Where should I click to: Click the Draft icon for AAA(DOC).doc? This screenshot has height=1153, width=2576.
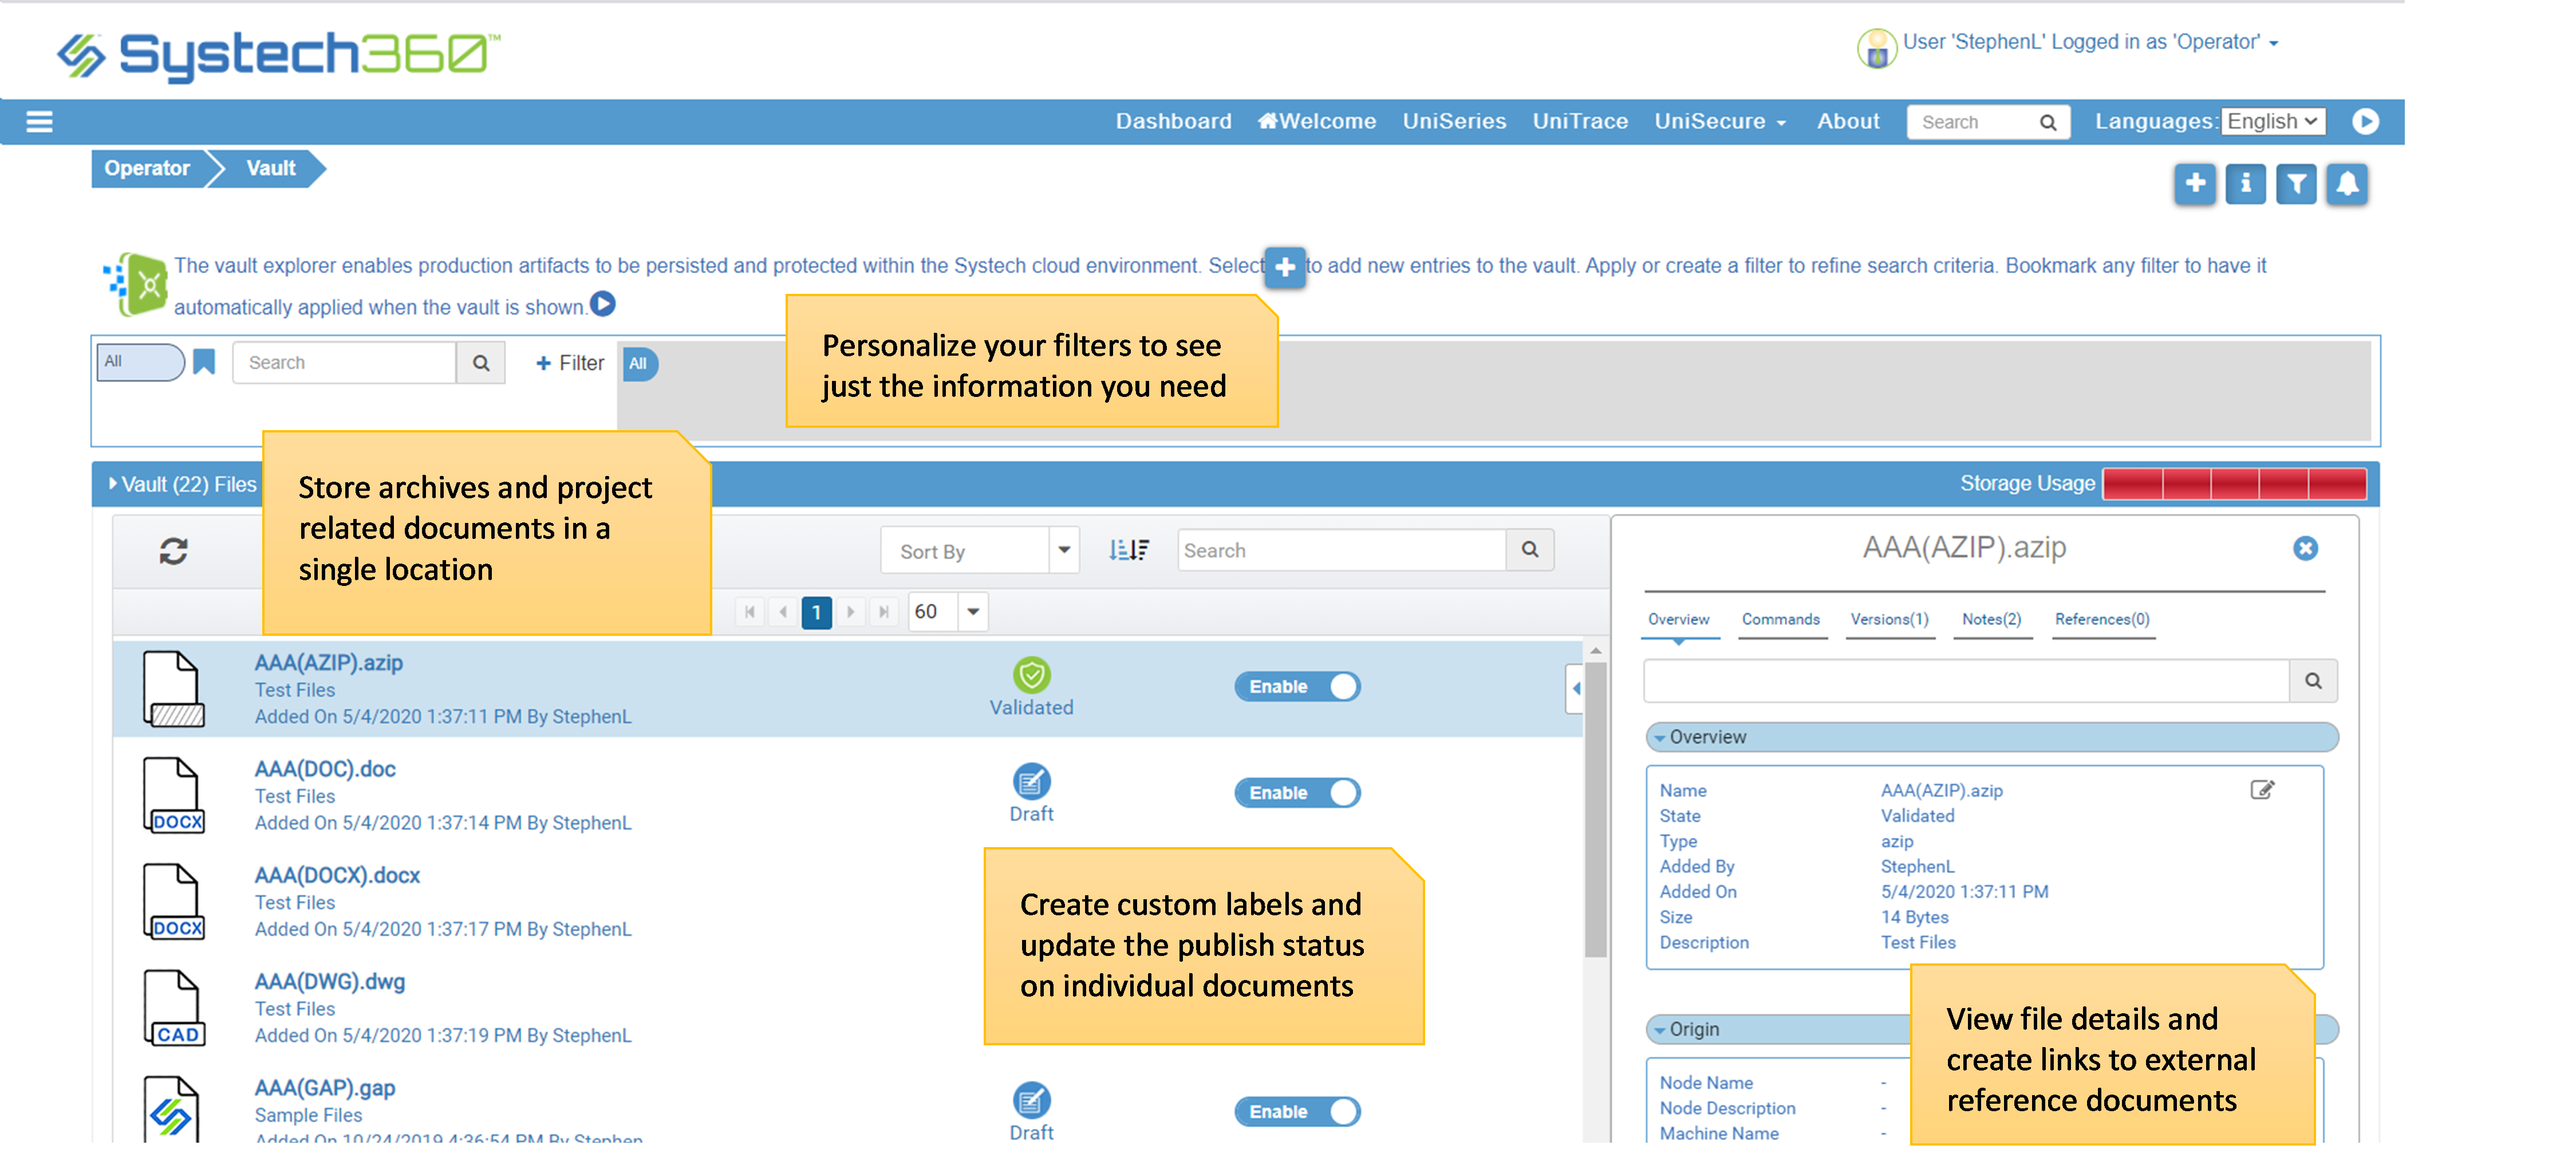[1032, 781]
